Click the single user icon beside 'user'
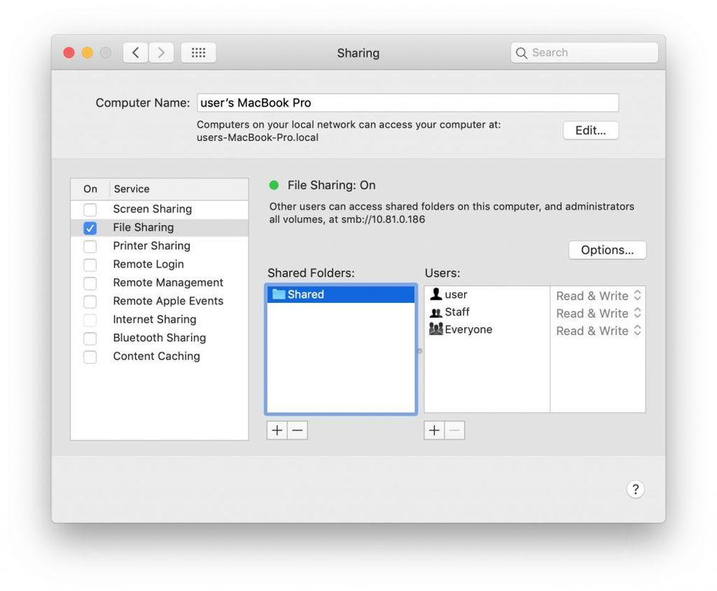Image resolution: width=717 pixels, height=591 pixels. coord(436,294)
